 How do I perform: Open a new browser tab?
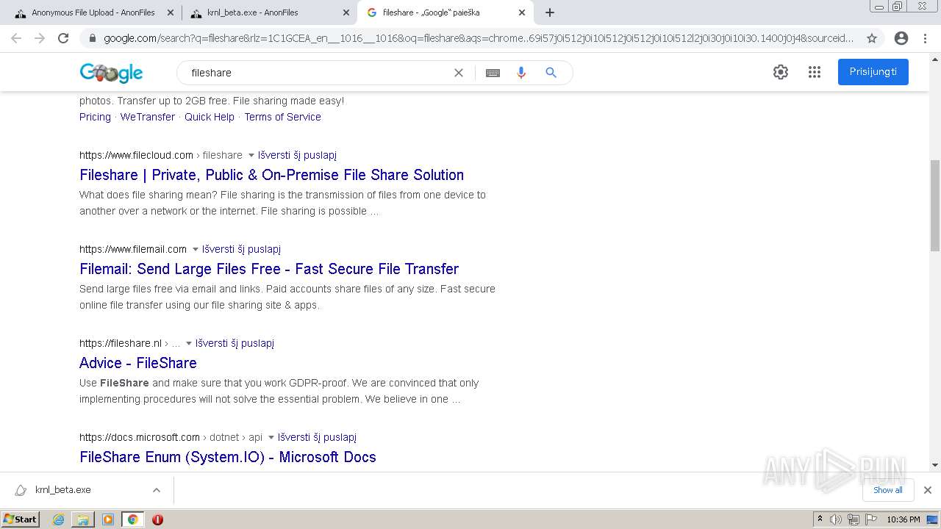click(550, 12)
